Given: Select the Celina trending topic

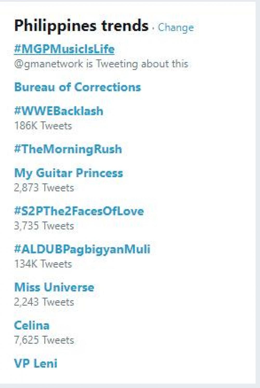Looking at the screenshot, I should tap(32, 325).
